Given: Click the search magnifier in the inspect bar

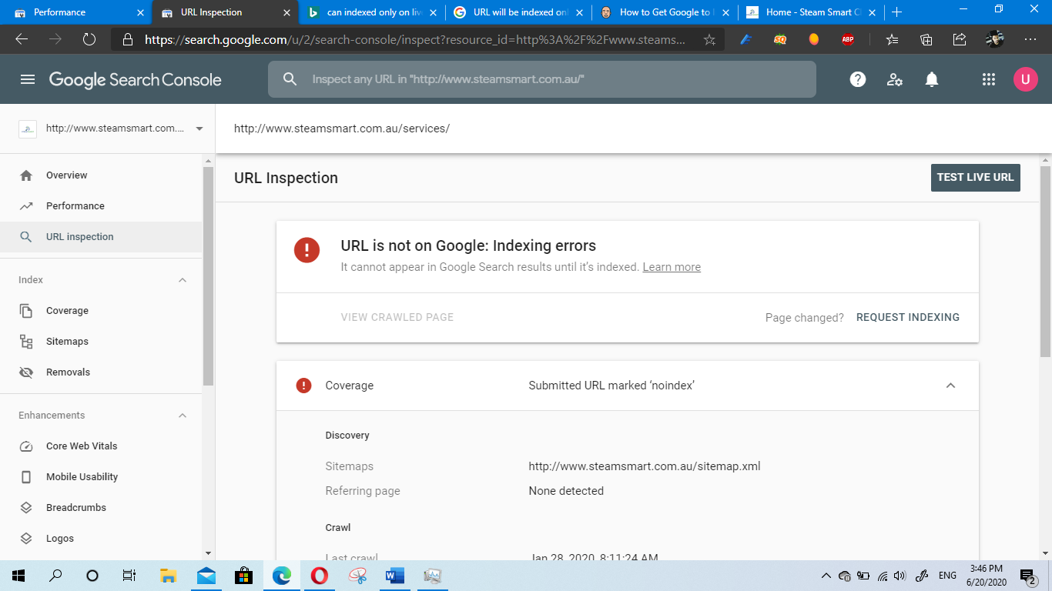Looking at the screenshot, I should [x=290, y=79].
